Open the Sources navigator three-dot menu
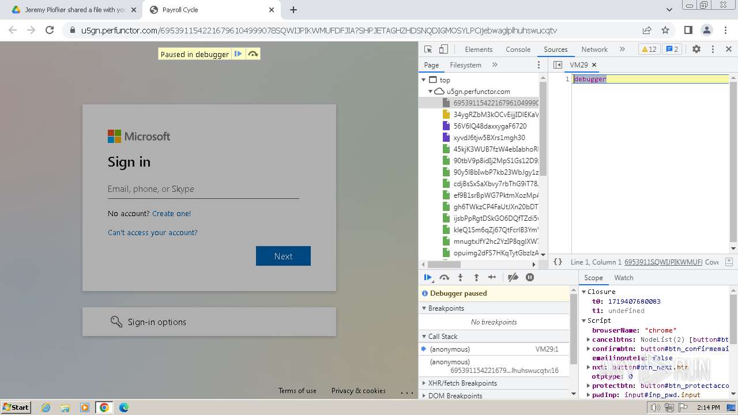 click(x=539, y=65)
